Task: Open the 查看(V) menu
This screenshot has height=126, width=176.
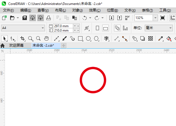Action: coord(43,10)
